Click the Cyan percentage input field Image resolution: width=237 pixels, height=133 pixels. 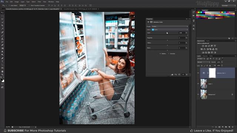[182, 33]
